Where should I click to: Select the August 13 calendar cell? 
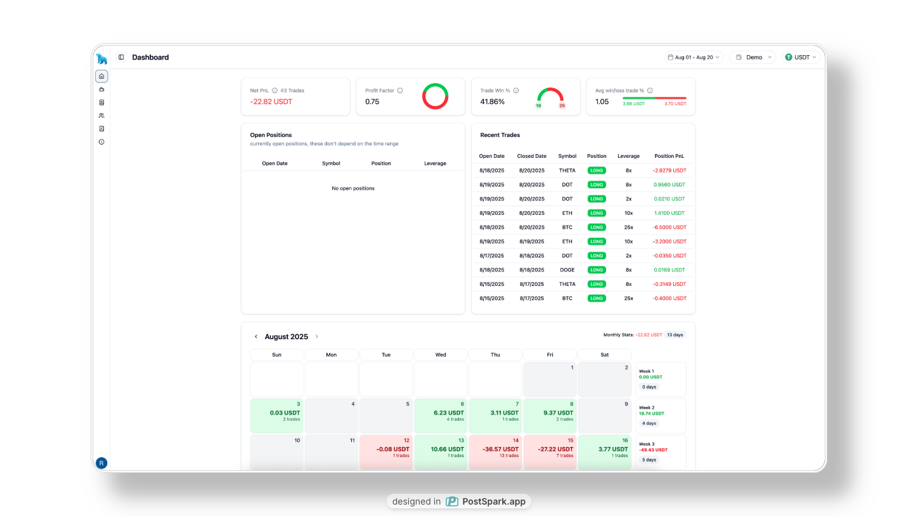[441, 452]
